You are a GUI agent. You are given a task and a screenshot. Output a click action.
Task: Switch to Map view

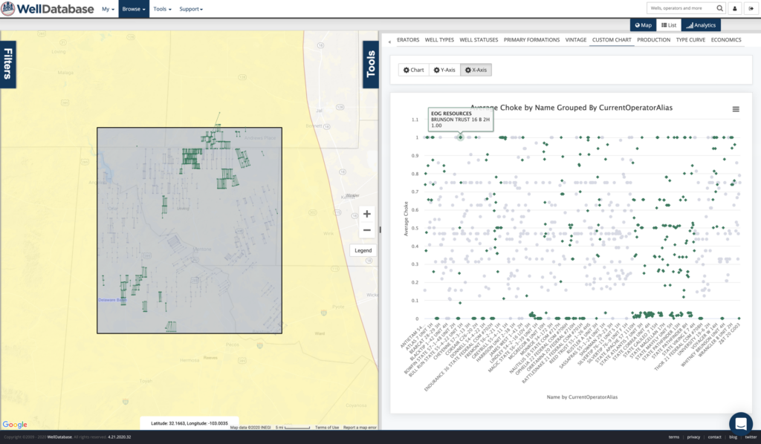[x=643, y=25]
